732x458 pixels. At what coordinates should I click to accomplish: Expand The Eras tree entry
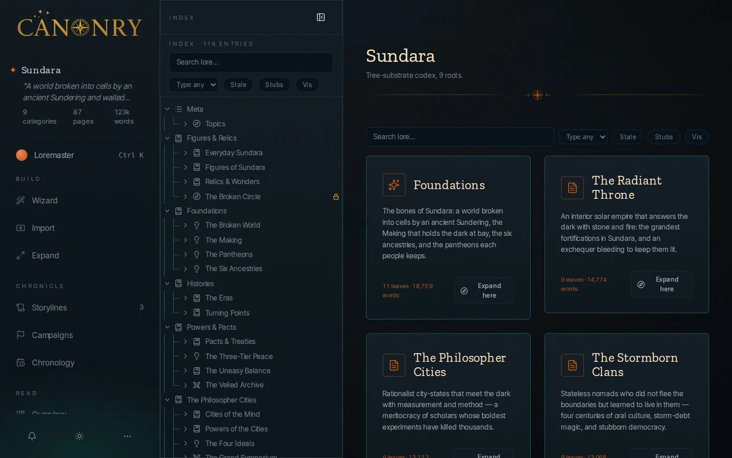pos(185,298)
